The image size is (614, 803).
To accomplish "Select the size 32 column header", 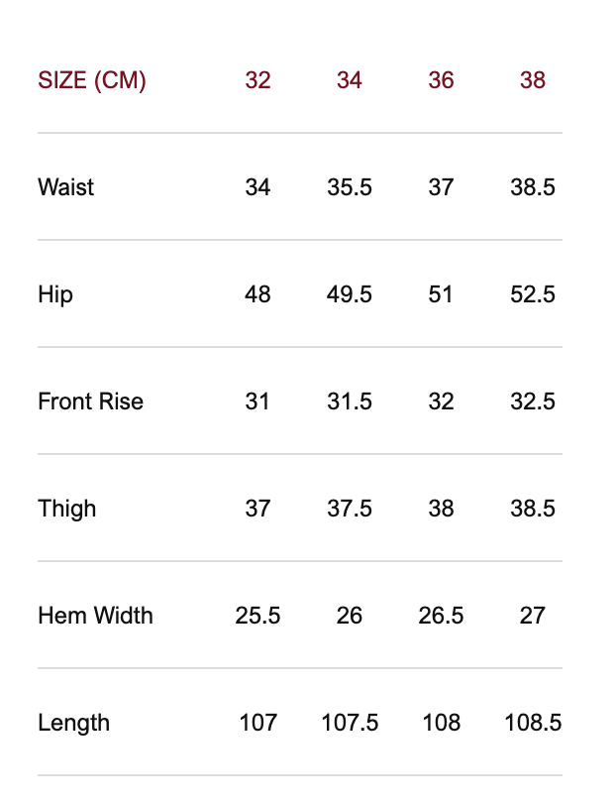I will [257, 80].
